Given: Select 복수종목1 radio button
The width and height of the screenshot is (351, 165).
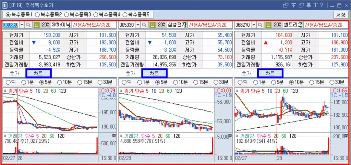Looking at the screenshot, I should (x=8, y=15).
